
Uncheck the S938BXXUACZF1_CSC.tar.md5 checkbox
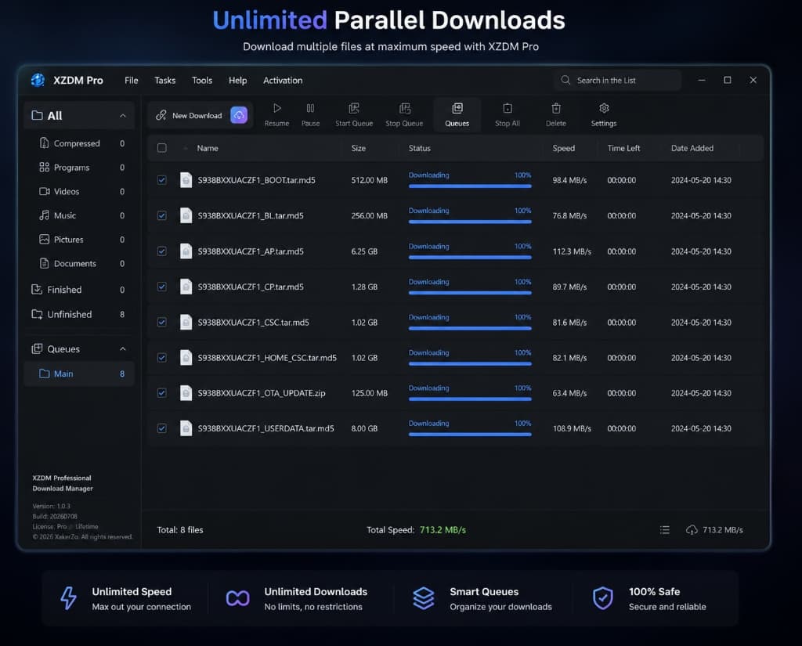pos(161,323)
